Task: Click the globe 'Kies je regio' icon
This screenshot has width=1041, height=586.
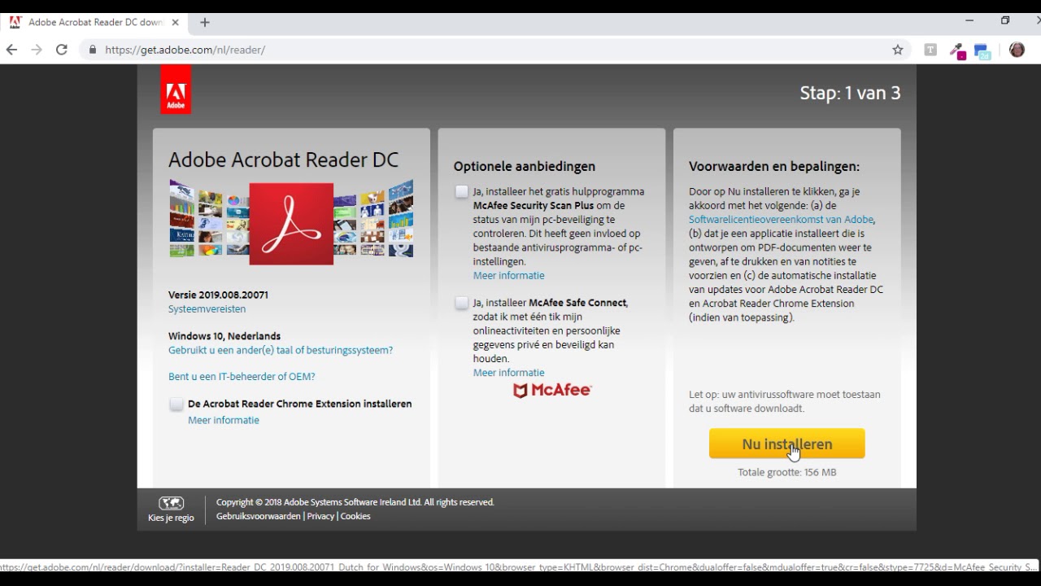Action: [172, 503]
